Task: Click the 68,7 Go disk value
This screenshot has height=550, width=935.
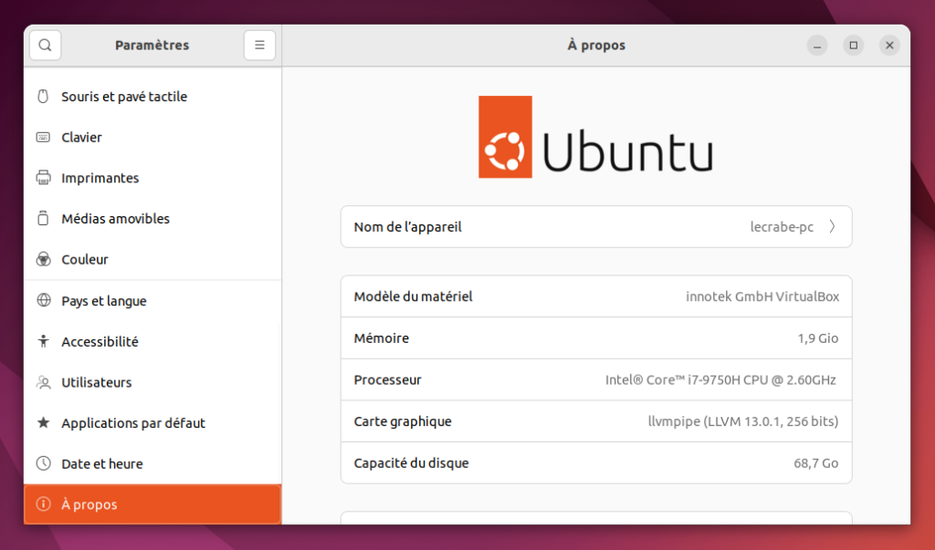Action: pyautogui.click(x=815, y=463)
